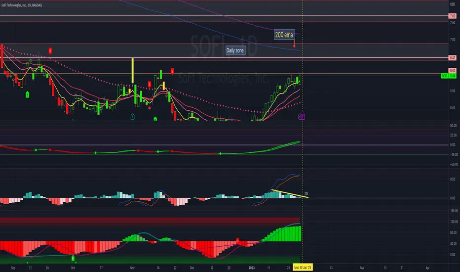Click the Daily zone text label
460x272 pixels.
(235, 50)
